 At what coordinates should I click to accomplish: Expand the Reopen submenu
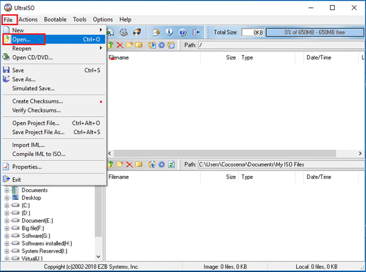(x=54, y=48)
